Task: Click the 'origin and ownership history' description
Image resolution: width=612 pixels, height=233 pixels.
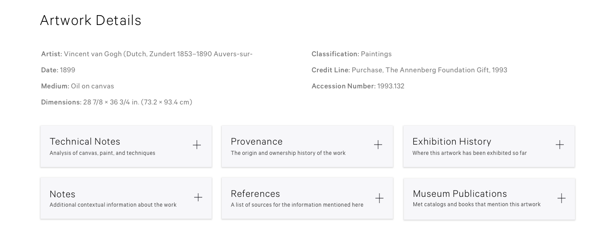Action: pos(288,153)
